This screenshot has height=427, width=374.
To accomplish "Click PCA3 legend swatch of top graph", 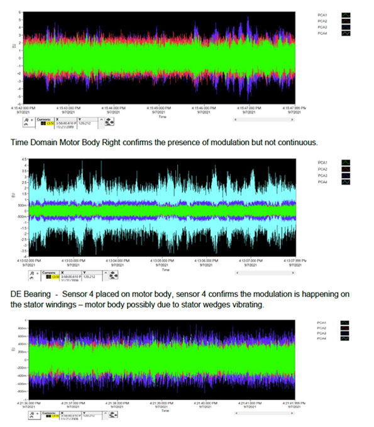I will click(346, 27).
